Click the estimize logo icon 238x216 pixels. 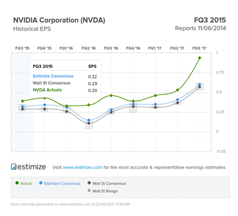[14, 167]
